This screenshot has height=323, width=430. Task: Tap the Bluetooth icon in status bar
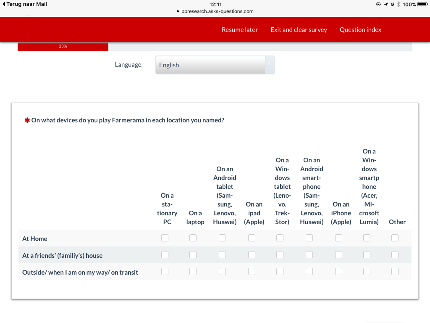coord(399,4)
